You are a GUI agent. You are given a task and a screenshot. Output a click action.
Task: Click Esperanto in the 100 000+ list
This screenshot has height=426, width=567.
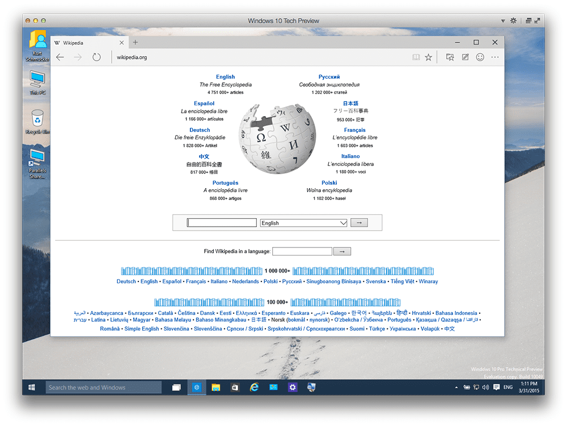click(x=273, y=313)
